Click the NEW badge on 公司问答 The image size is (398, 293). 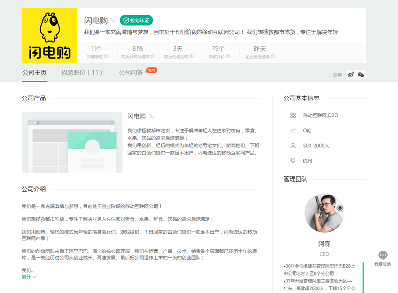[151, 70]
